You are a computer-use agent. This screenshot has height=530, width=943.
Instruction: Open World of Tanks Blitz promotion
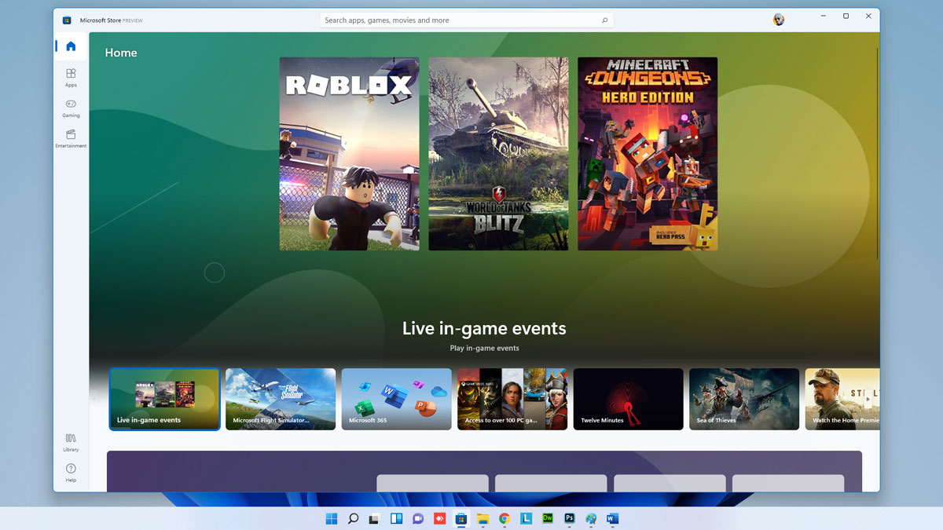497,154
